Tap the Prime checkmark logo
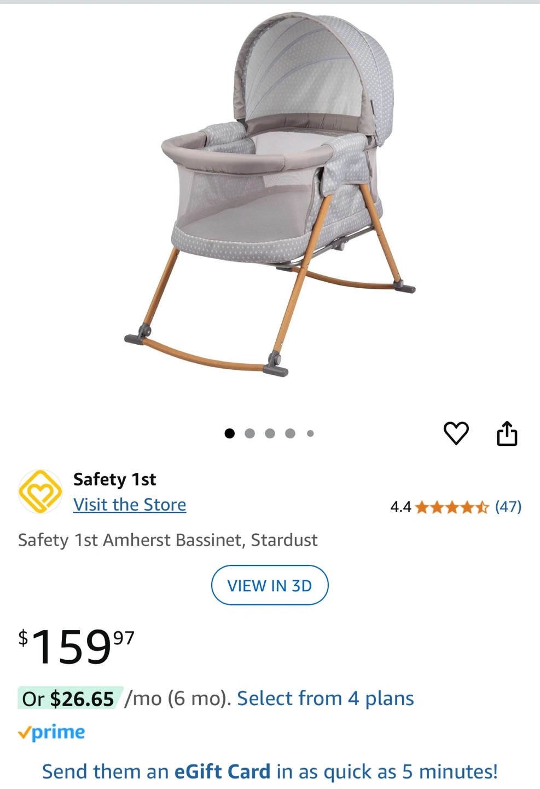This screenshot has height=789, width=540. point(51,733)
